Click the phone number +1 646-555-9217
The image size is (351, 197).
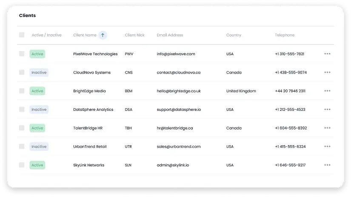pyautogui.click(x=290, y=165)
